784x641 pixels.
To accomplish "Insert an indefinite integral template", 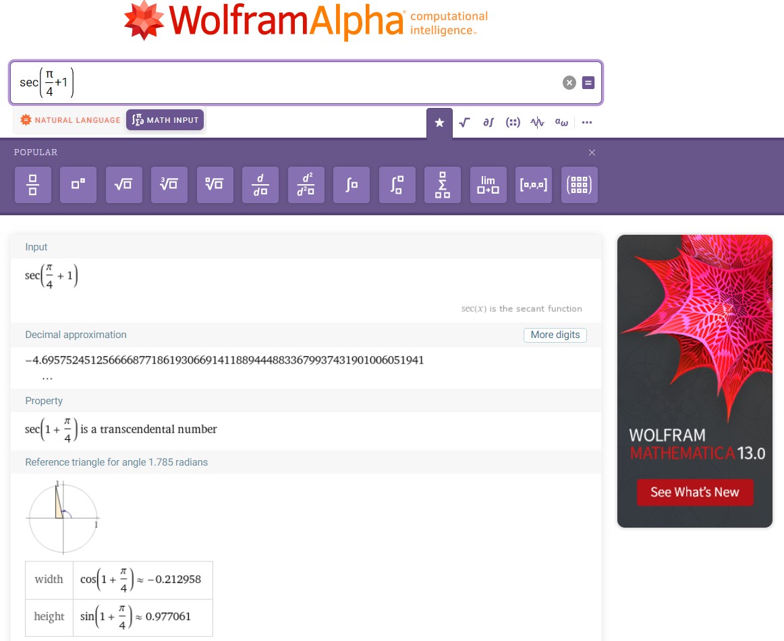I will tap(352, 185).
